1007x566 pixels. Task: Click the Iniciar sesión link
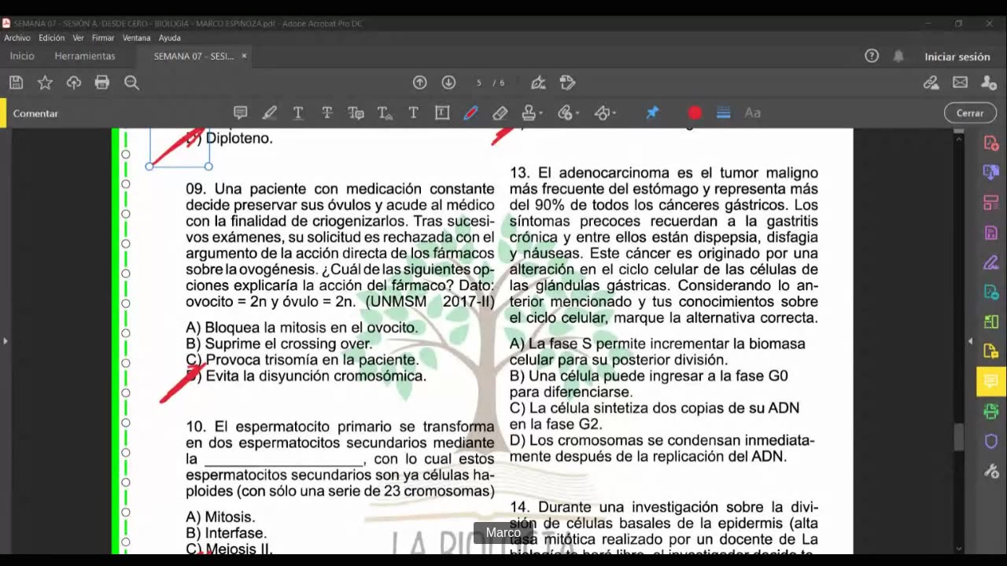[x=957, y=57]
